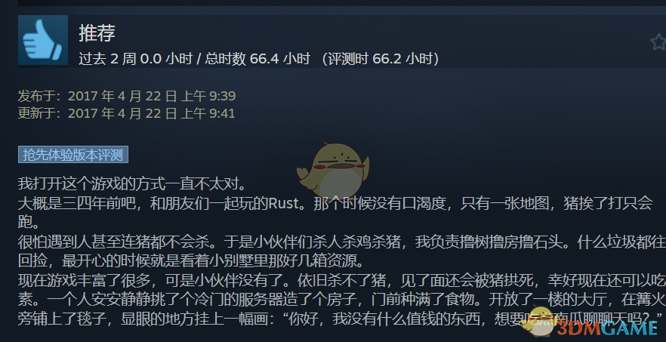
Task: Click the 发布于 2017 年 4 月 22 日 date line
Action: tap(127, 96)
